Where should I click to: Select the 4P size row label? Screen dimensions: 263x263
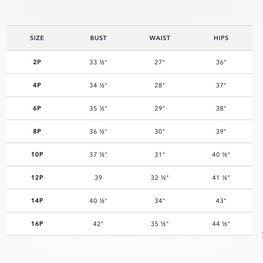37,85
